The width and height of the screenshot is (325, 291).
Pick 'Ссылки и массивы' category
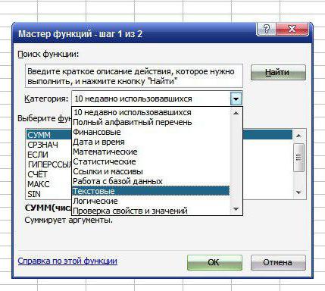point(151,171)
